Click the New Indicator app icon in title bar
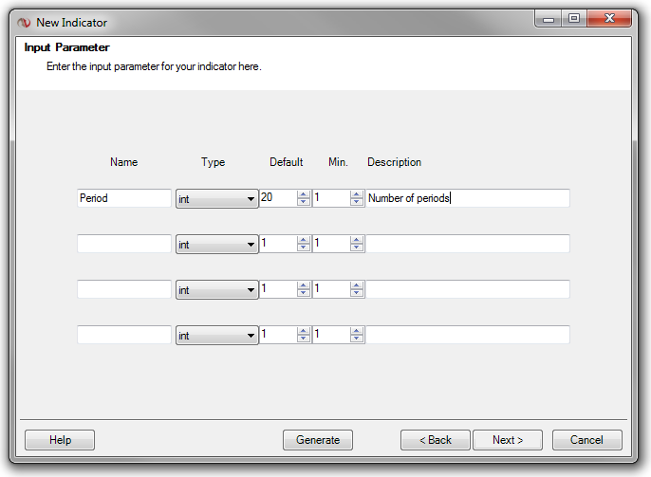Image resolution: width=651 pixels, height=477 pixels. tap(24, 22)
